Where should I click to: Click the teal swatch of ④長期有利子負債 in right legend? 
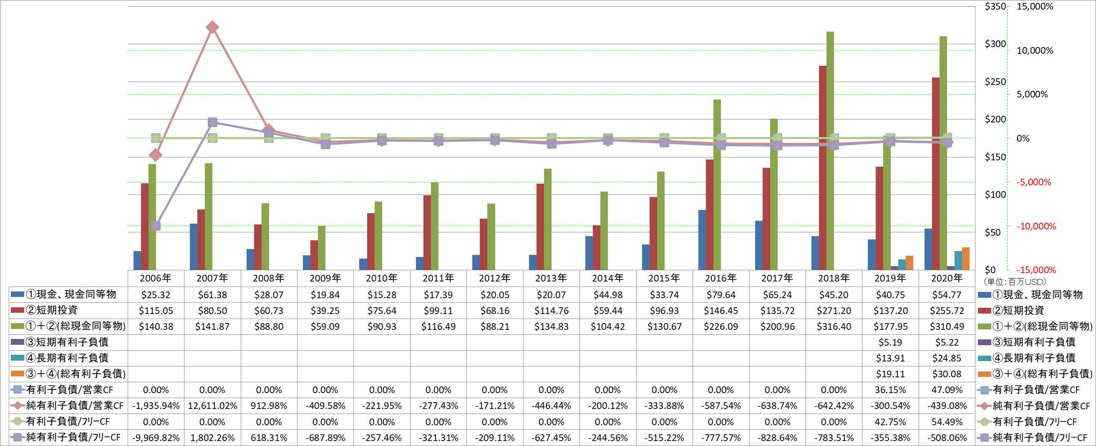coord(985,358)
